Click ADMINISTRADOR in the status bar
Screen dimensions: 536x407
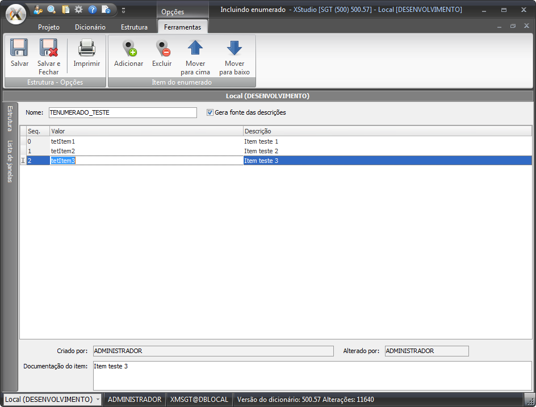point(135,400)
